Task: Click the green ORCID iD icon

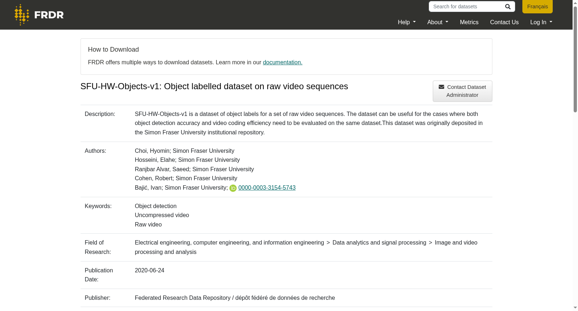Action: point(233,188)
